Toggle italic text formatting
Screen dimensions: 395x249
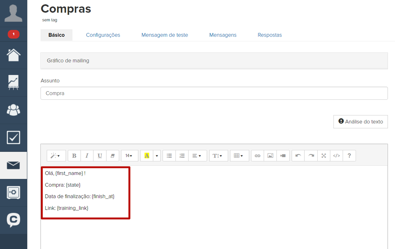pos(87,156)
